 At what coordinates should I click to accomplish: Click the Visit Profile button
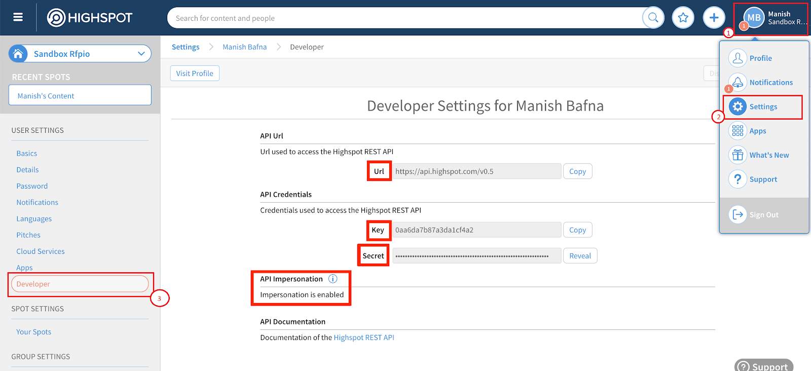coord(195,73)
